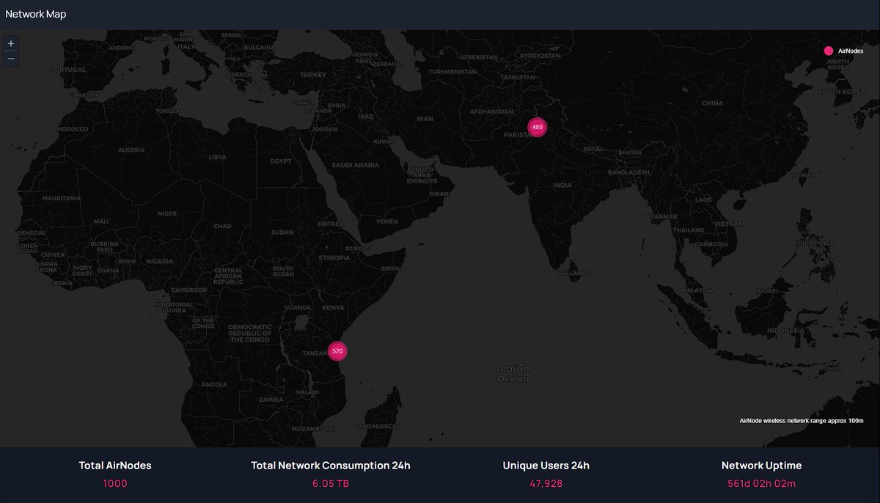
Task: Click the AirNode wireless network range note
Action: (x=802, y=421)
